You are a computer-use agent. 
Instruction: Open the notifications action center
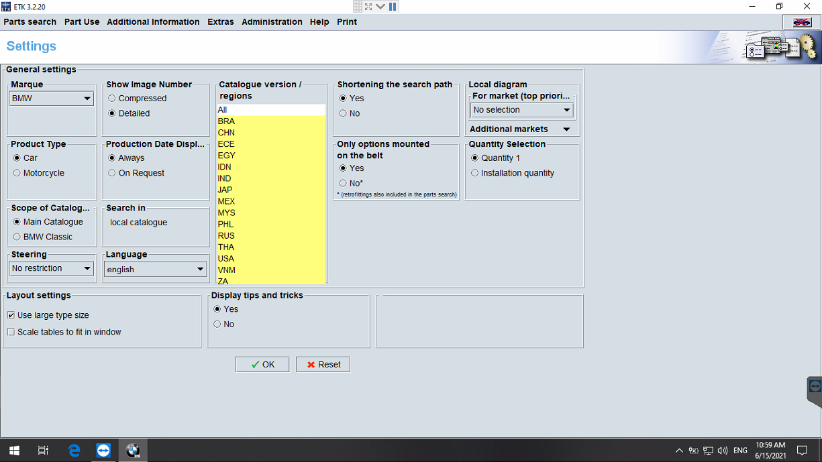tap(803, 451)
